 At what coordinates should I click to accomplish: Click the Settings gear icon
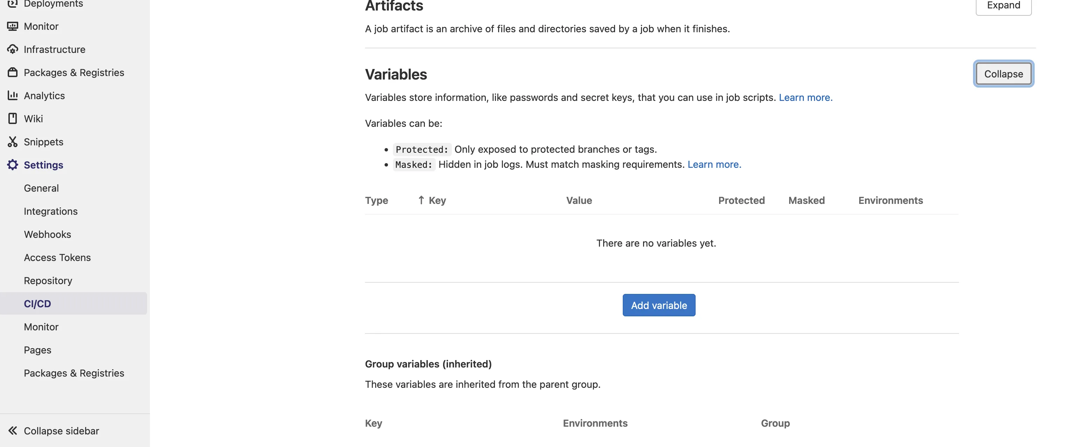point(13,165)
